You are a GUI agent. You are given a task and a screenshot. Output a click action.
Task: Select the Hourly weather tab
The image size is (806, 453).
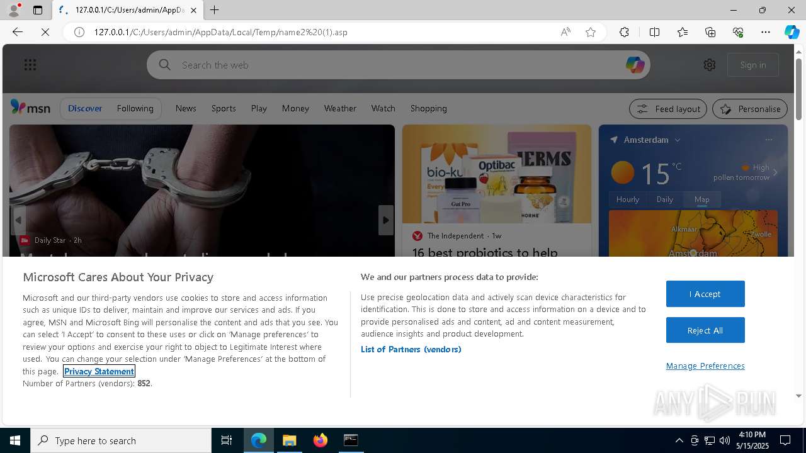coord(628,199)
